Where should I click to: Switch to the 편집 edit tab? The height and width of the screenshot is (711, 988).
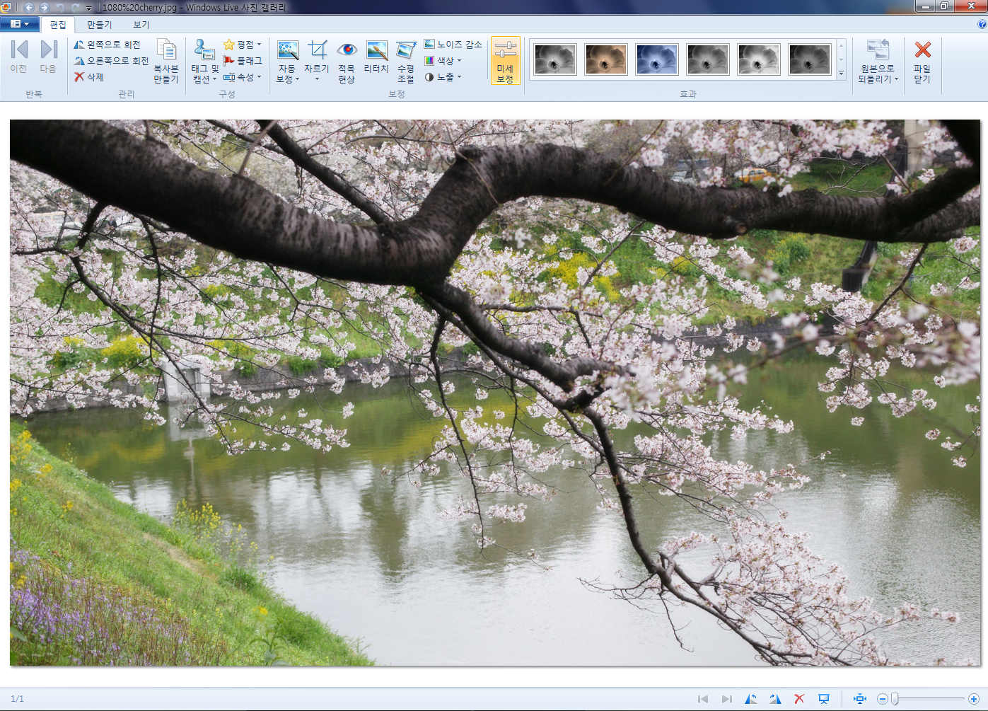58,25
